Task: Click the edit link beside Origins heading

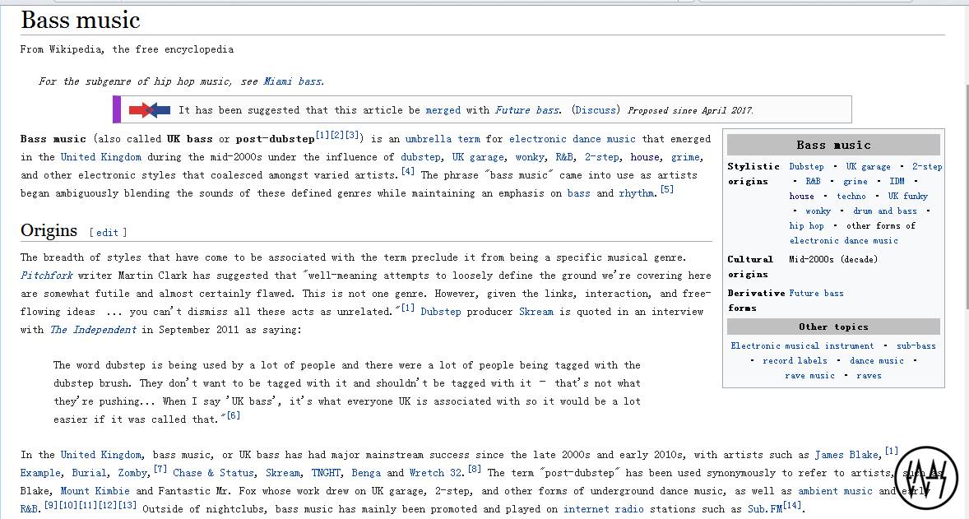Action: [107, 233]
